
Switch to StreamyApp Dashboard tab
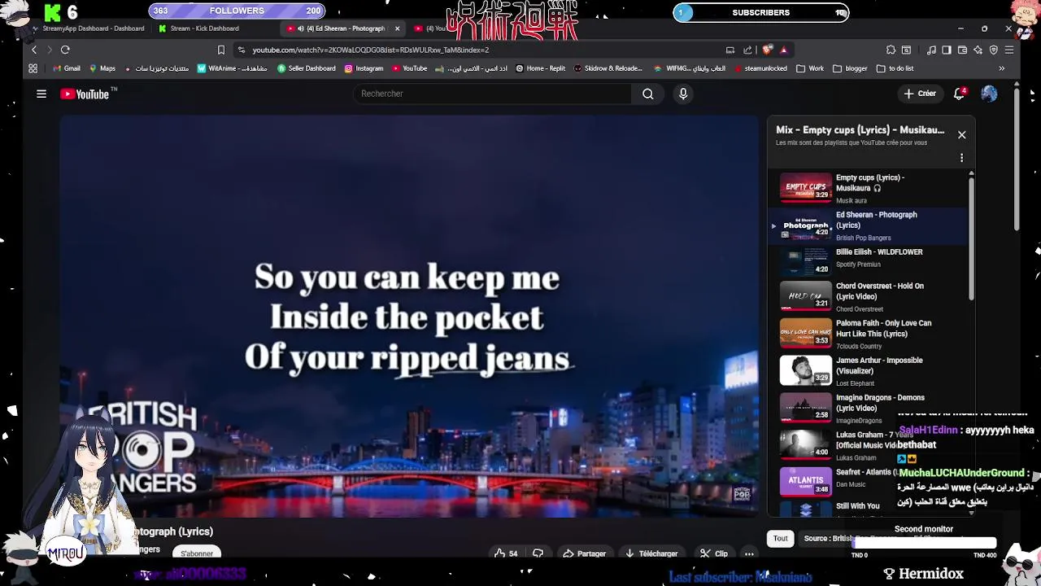(x=88, y=28)
